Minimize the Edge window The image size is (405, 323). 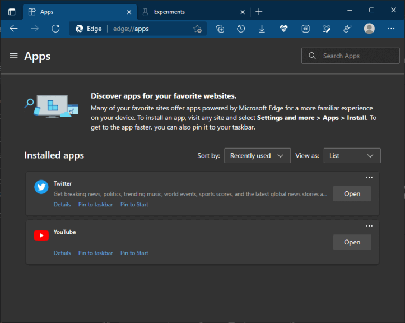point(350,10)
